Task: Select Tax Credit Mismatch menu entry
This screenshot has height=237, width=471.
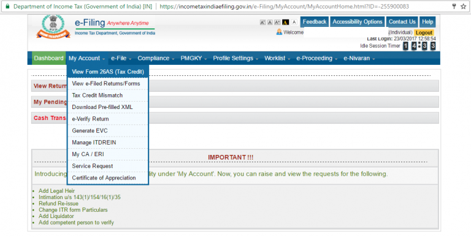Action: [108, 96]
